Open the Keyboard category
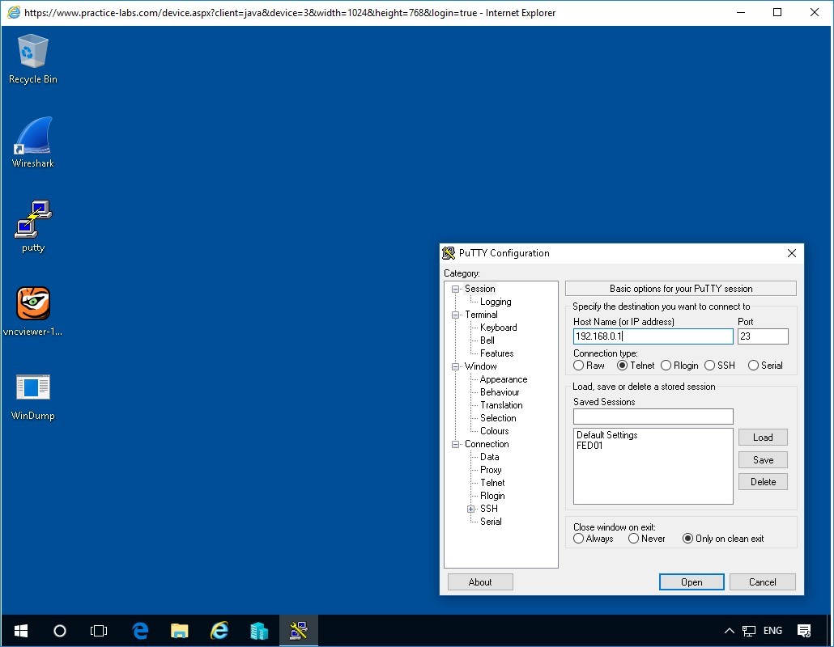Screen dimensions: 834x647 click(x=498, y=328)
